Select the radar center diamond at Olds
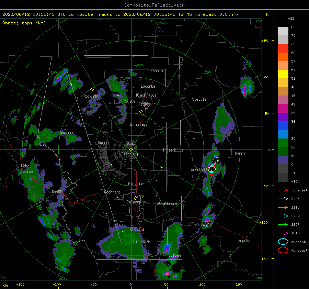 (x=131, y=150)
